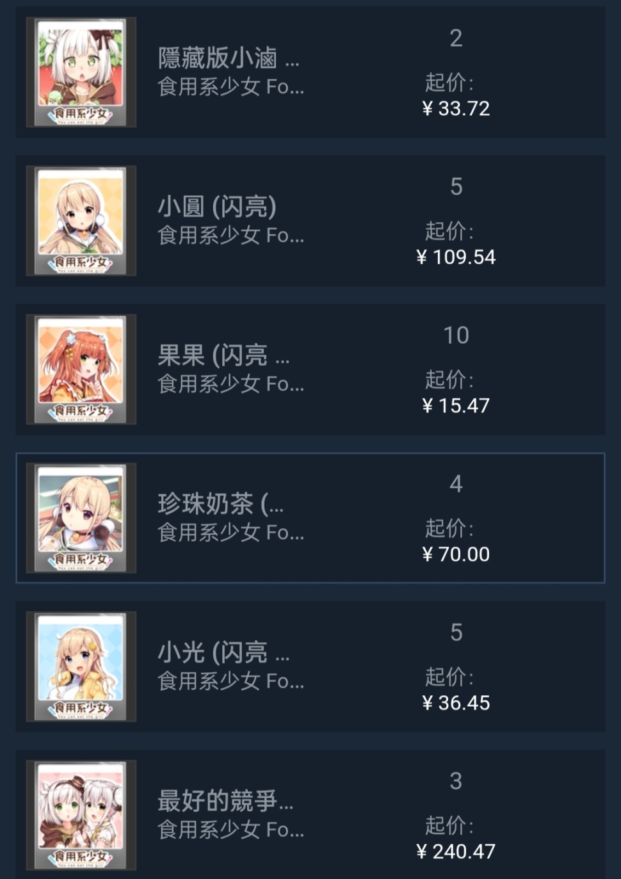
Task: Open the 小圓 (闪亮) card thumbnail
Action: pos(81,221)
